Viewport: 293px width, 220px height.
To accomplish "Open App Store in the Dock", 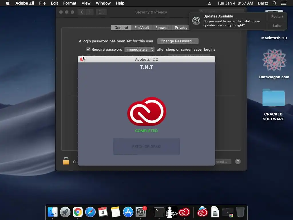I will pyautogui.click(x=128, y=212).
